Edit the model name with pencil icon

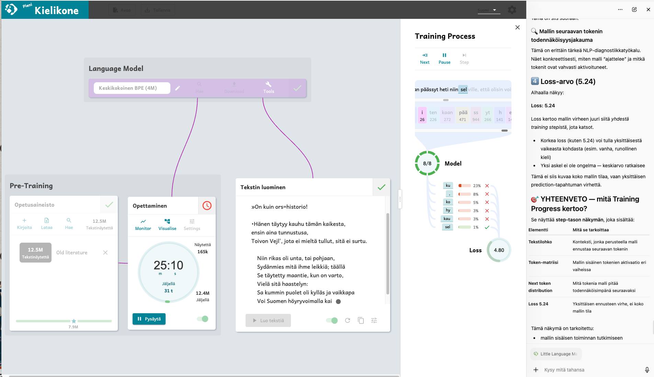(178, 88)
